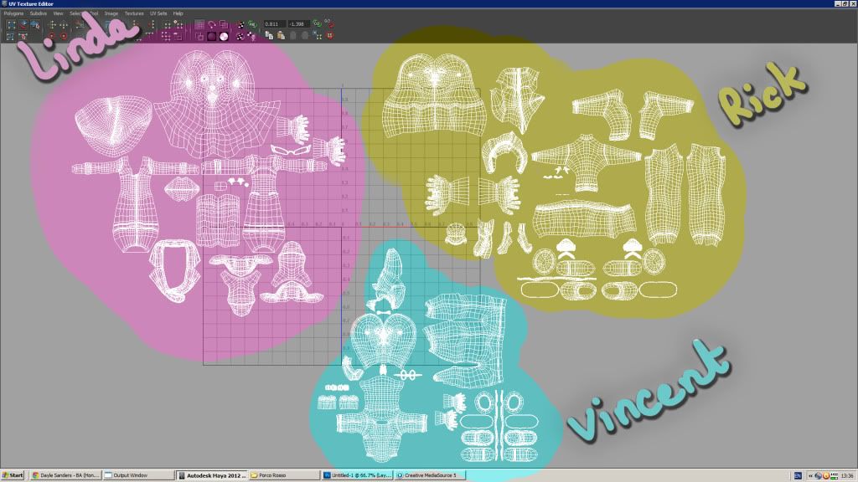Rotate UVs clockwise with right red circle icon
Image resolution: width=858 pixels, height=482 pixels.
[x=64, y=36]
